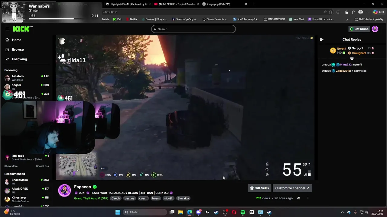
Task: Seek the Wannabe's media overlay progress bar
Action: pyautogui.click(x=63, y=19)
